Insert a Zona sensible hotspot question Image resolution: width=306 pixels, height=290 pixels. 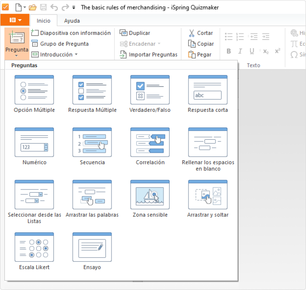[150, 199]
